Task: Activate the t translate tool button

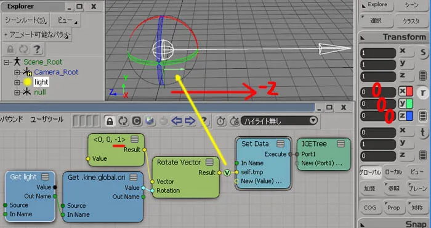Action: pos(423,132)
